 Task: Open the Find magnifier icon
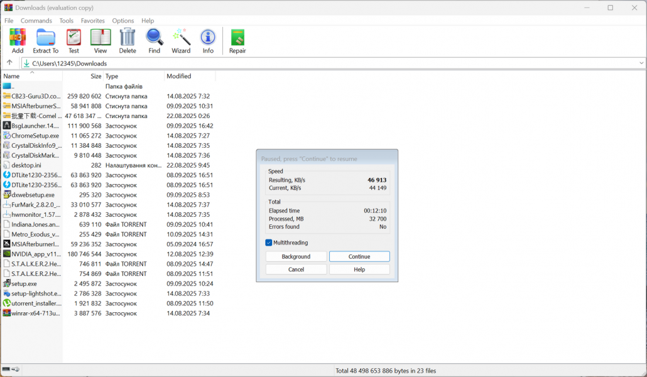[x=155, y=39]
